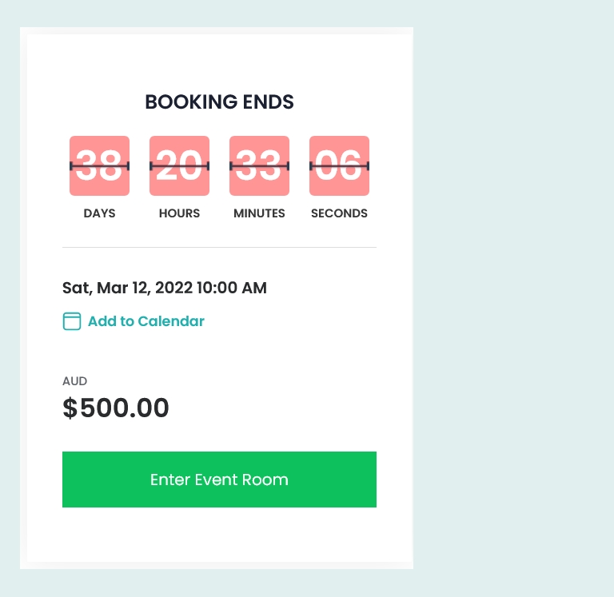Image resolution: width=614 pixels, height=597 pixels.
Task: Click the $500.00 price amount
Action: click(x=116, y=408)
